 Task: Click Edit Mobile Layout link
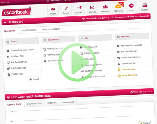[92, 53]
